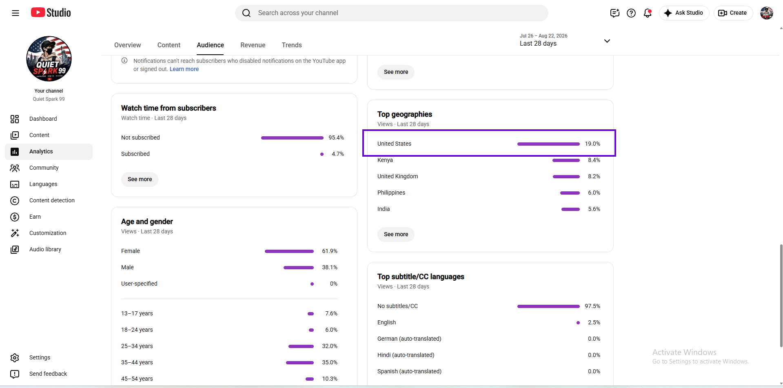Image resolution: width=783 pixels, height=388 pixels.
Task: Click the No subtitles/CC row
Action: (x=489, y=306)
